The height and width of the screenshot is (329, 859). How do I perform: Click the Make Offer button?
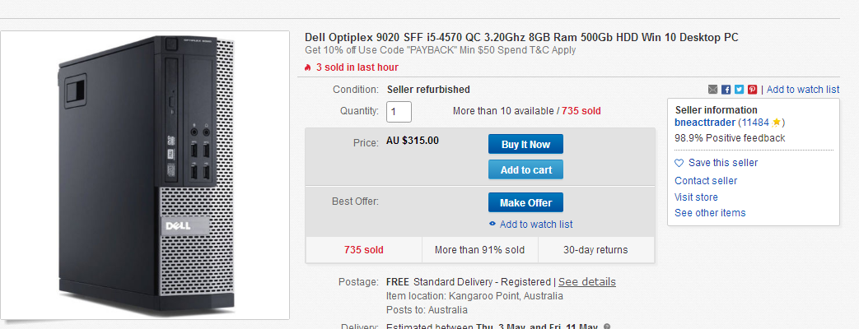pos(525,202)
